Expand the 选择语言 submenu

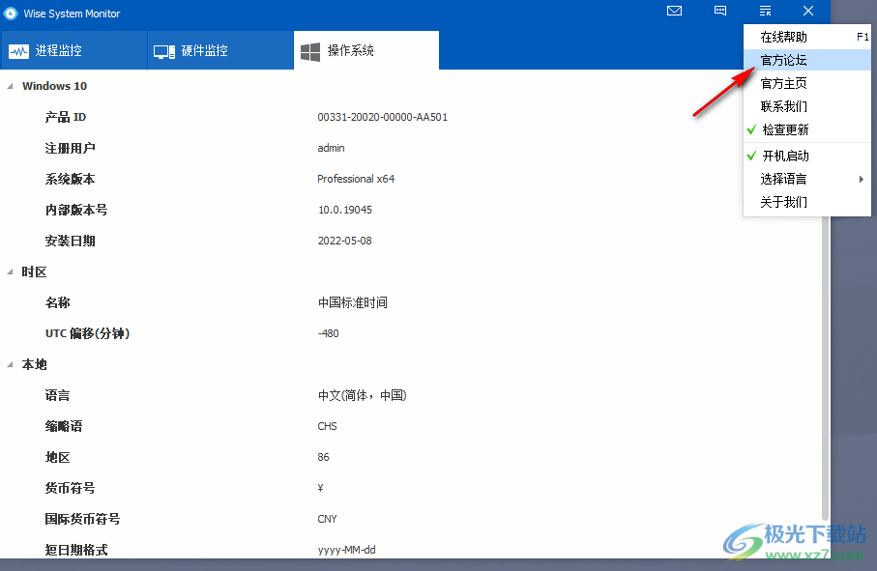(807, 179)
